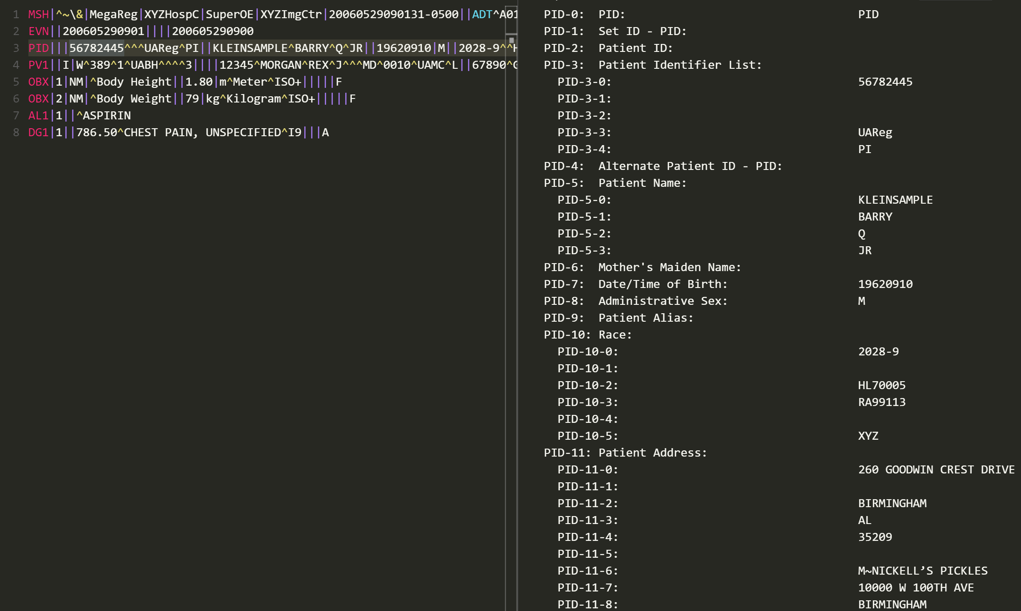Image resolution: width=1021 pixels, height=611 pixels.
Task: Click the highlighted 56782445 patient identifier
Action: [x=96, y=48]
